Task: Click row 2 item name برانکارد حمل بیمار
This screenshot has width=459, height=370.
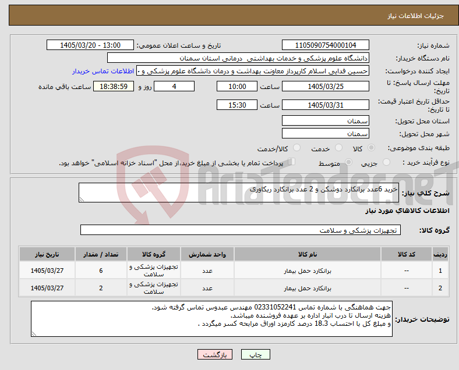Action: click(x=308, y=288)
